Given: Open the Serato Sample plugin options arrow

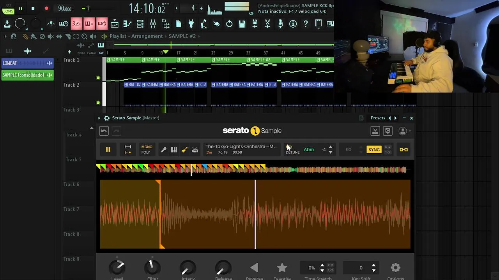Looking at the screenshot, I should tap(99, 118).
